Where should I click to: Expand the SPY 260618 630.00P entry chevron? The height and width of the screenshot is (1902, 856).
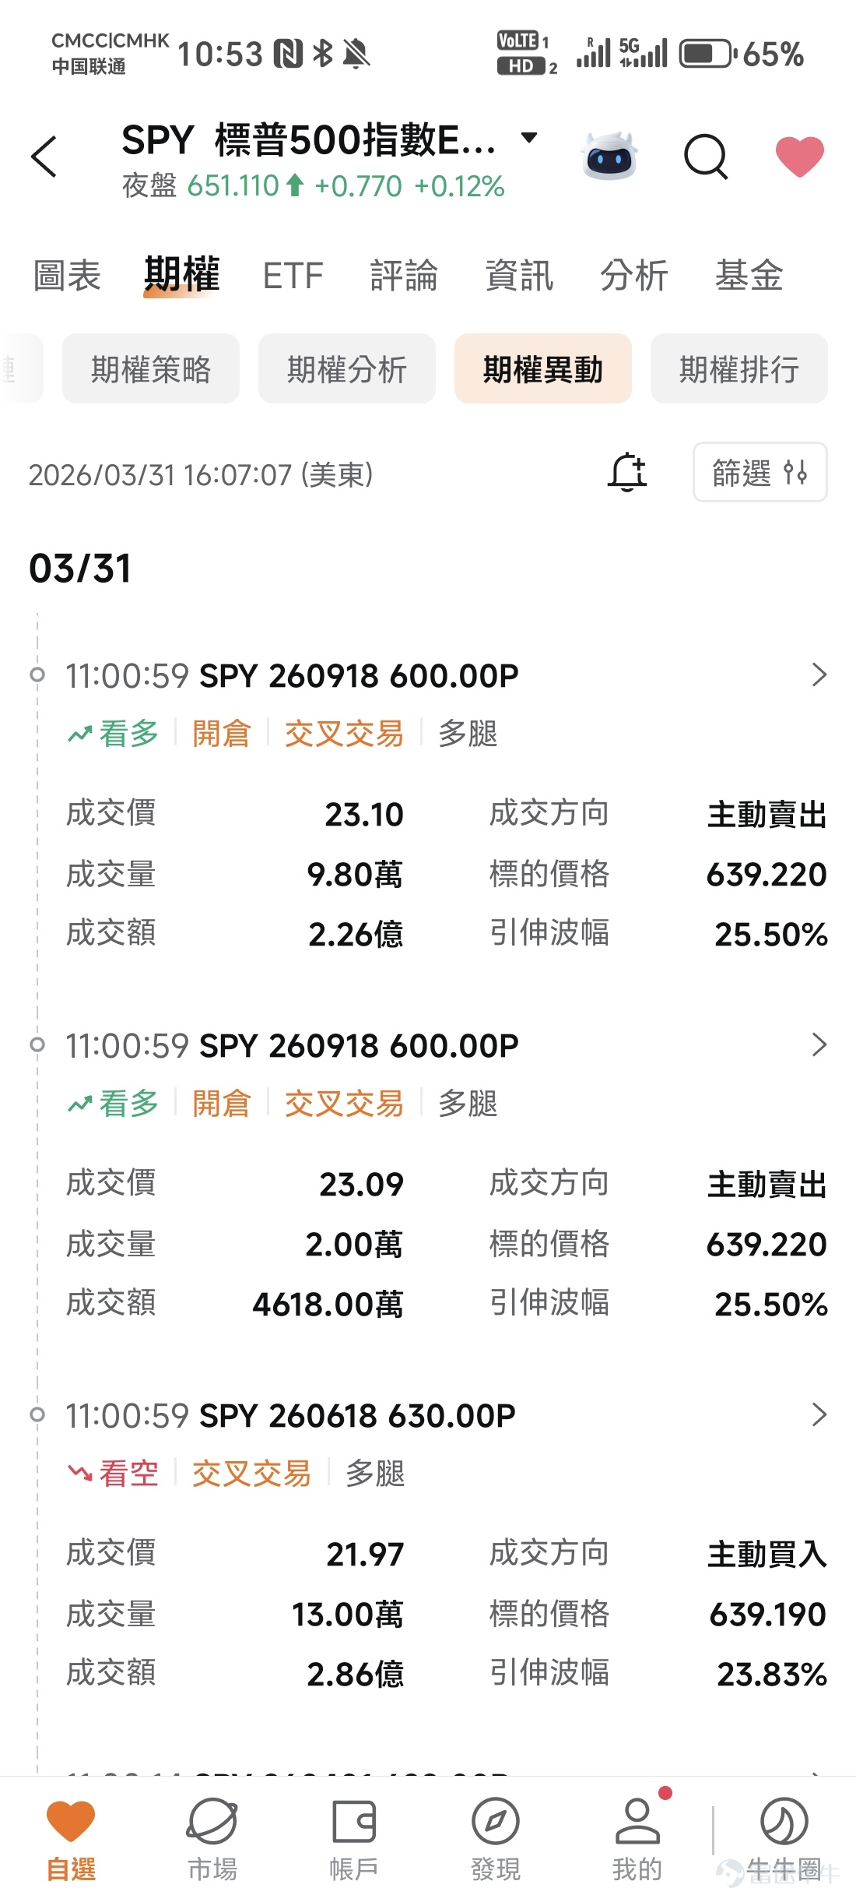pos(819,1414)
